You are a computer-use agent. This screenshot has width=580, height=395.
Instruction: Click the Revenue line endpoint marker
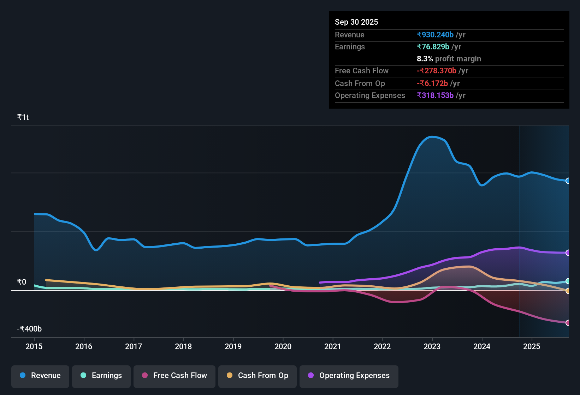[x=568, y=181]
